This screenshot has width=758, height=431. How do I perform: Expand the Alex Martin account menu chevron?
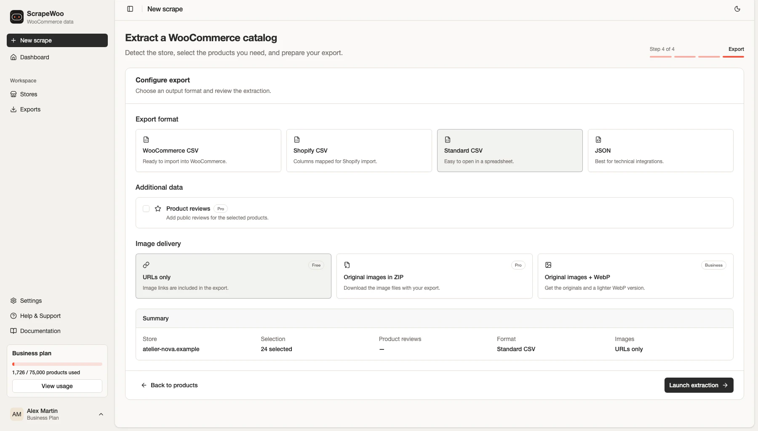[101, 414]
